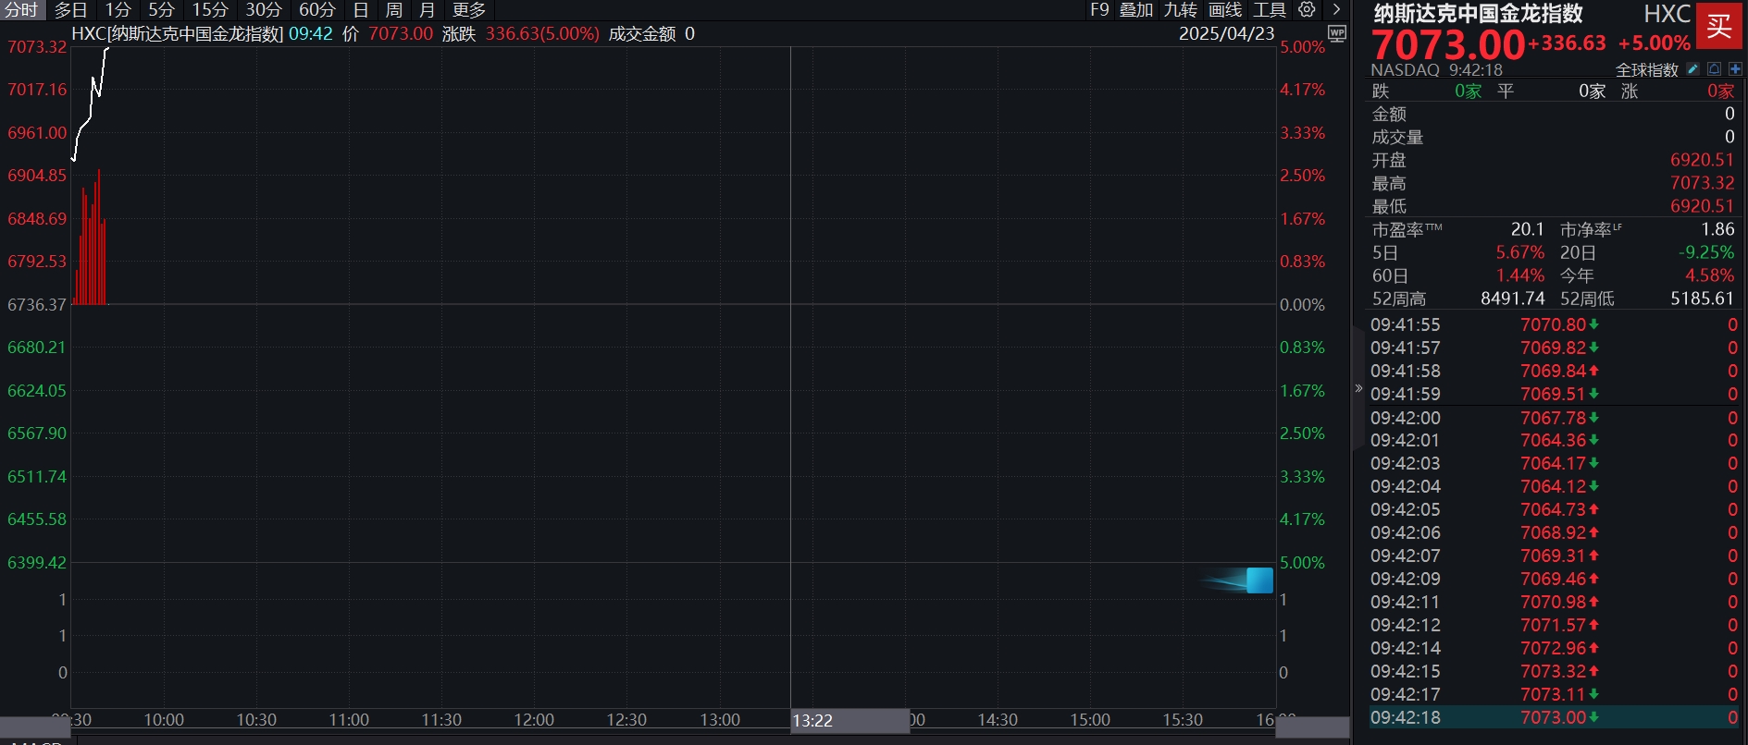Viewport: 1748px width, 745px height.
Task: Switch to 日 daily chart tab
Action: tap(361, 10)
